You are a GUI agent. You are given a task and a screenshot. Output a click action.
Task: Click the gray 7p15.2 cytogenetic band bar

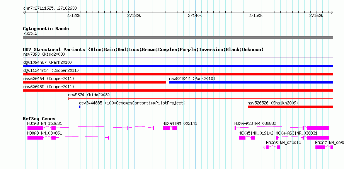[x=178, y=38]
